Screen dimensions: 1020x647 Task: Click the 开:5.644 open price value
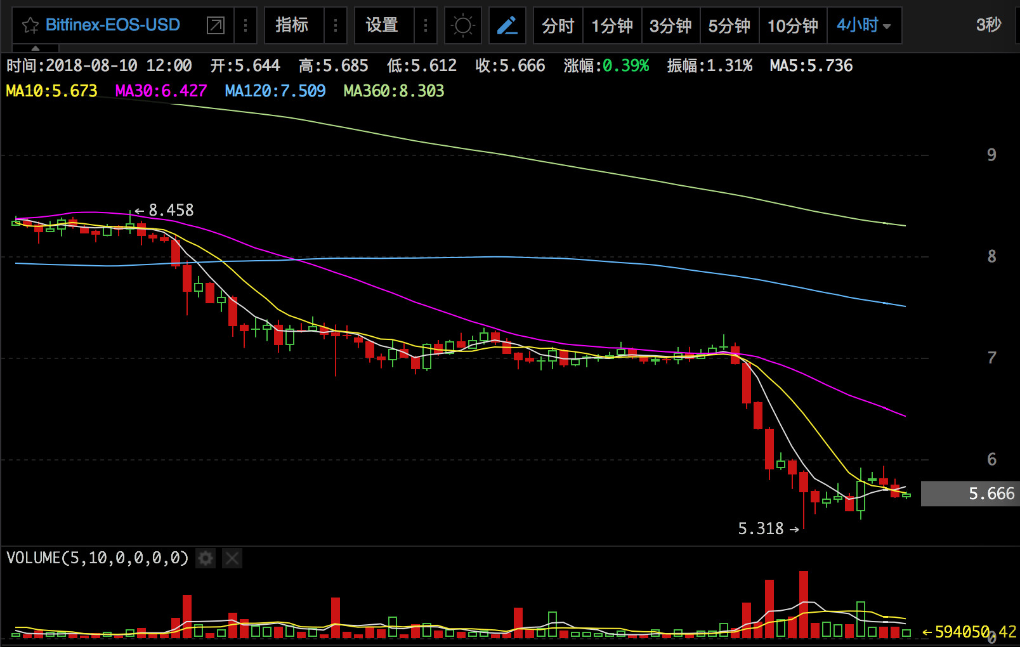(245, 65)
